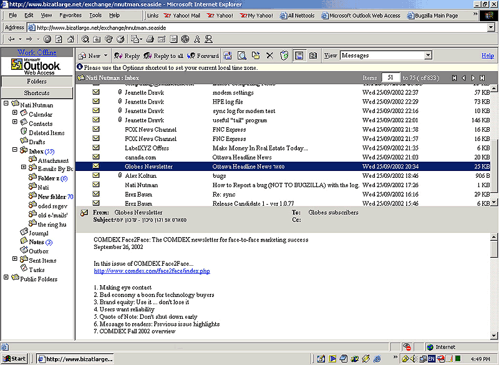
Task: Go to the next page of messages
Action: tap(473, 78)
